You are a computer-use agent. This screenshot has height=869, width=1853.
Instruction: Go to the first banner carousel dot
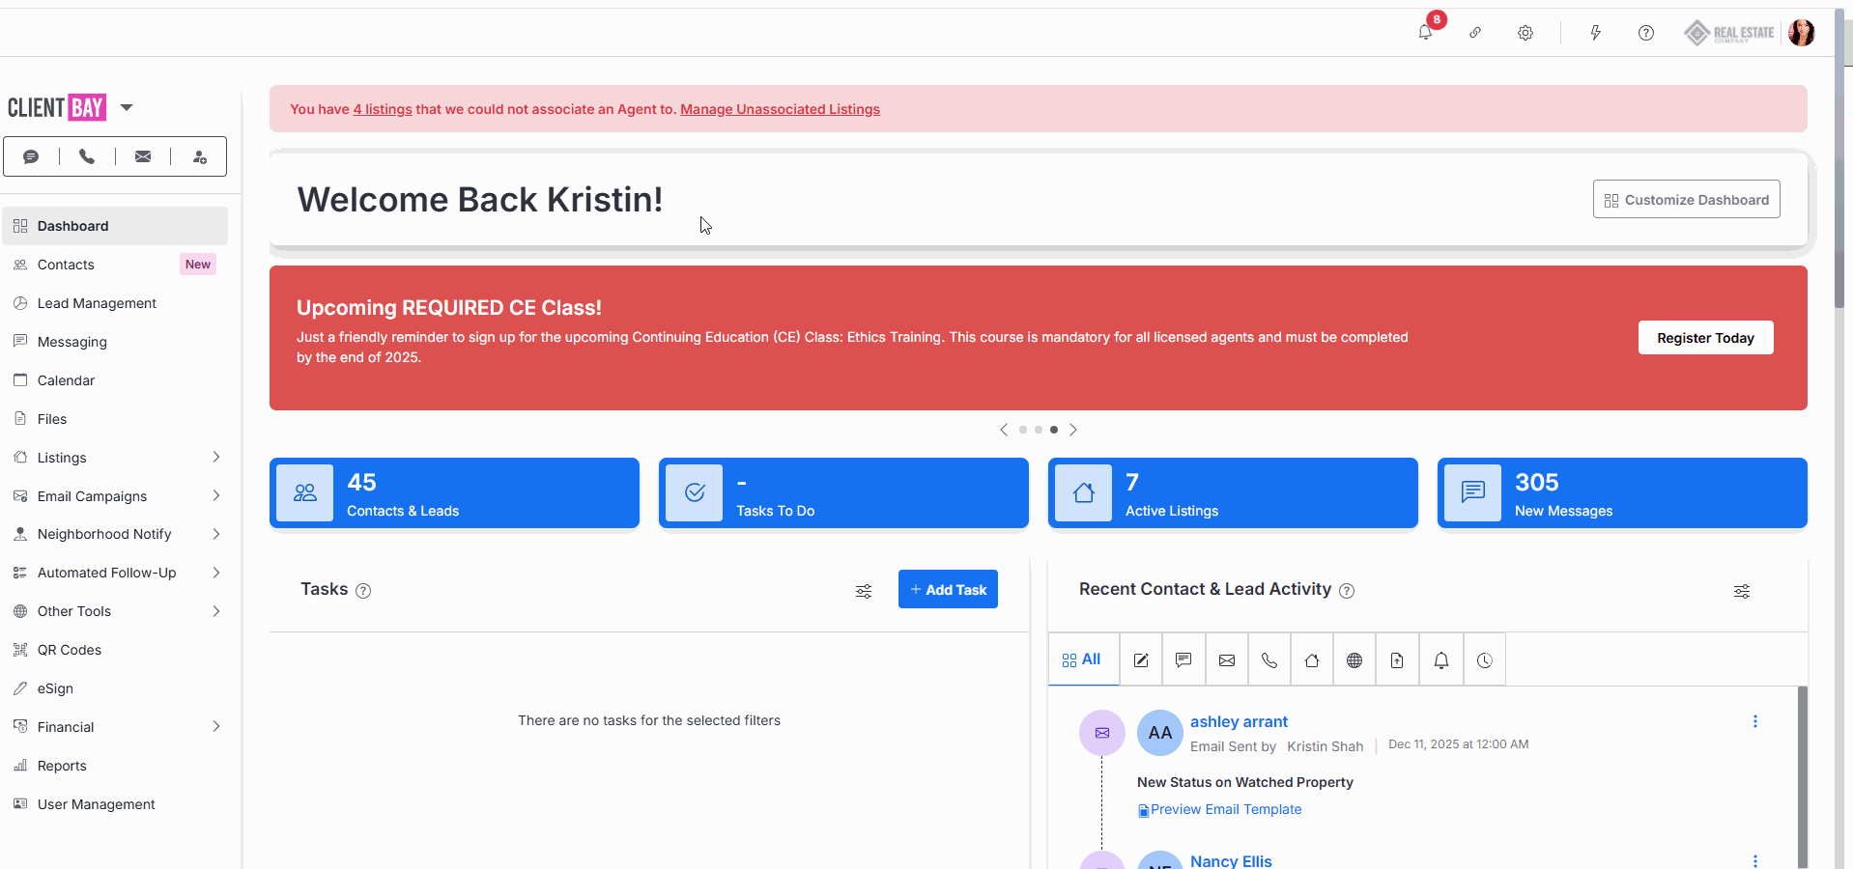(1023, 430)
